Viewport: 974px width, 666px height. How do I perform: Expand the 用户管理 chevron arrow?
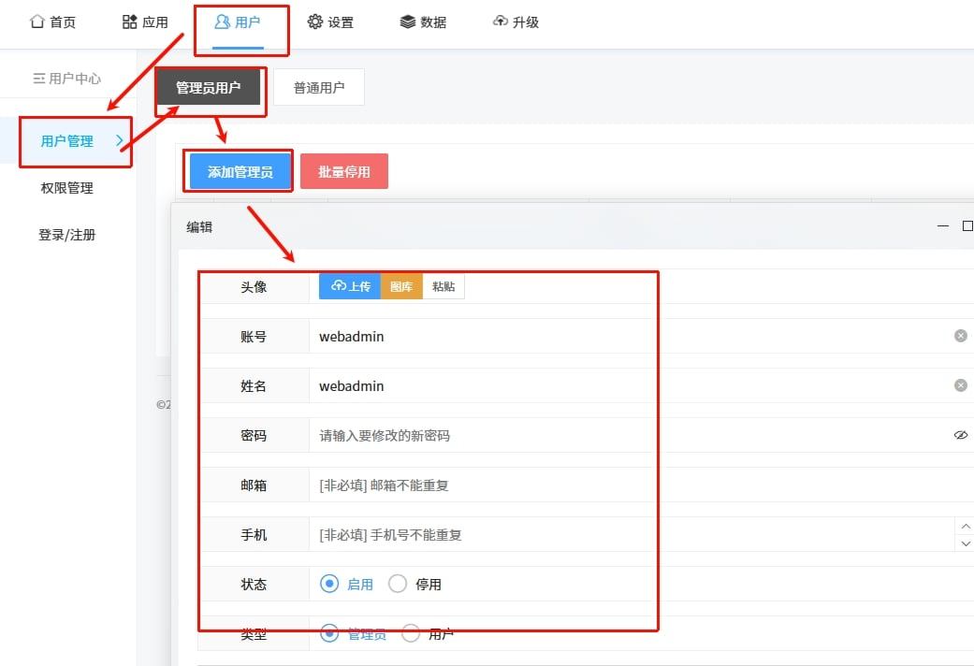coord(119,141)
